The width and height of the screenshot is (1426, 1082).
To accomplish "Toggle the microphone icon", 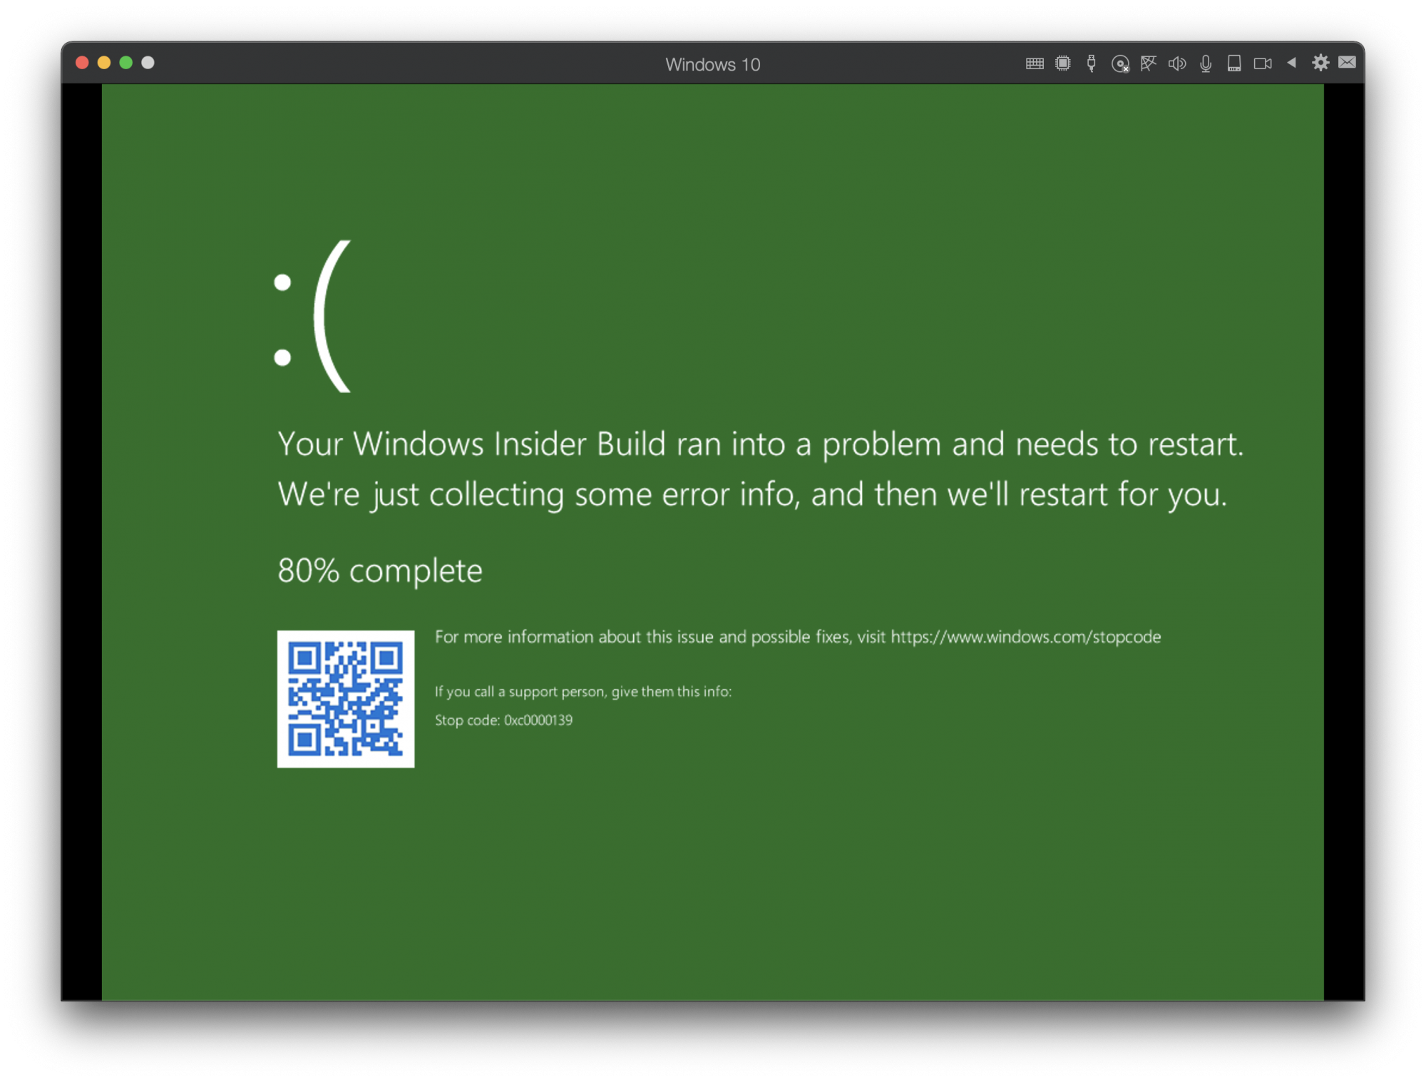I will tap(1206, 63).
